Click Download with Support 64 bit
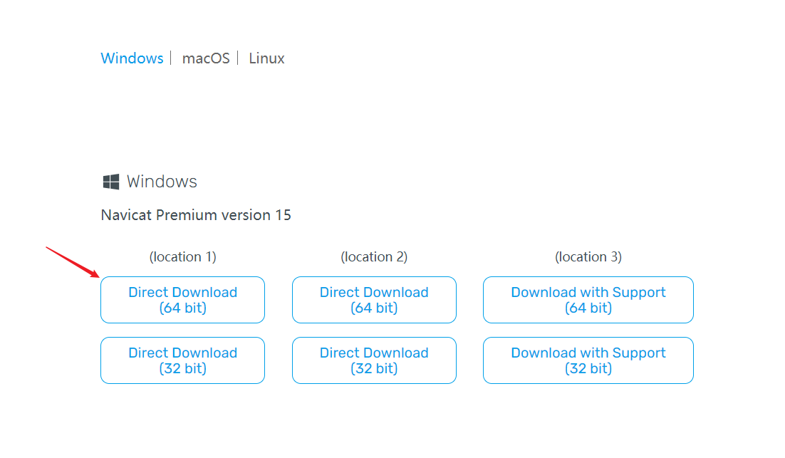 [588, 300]
